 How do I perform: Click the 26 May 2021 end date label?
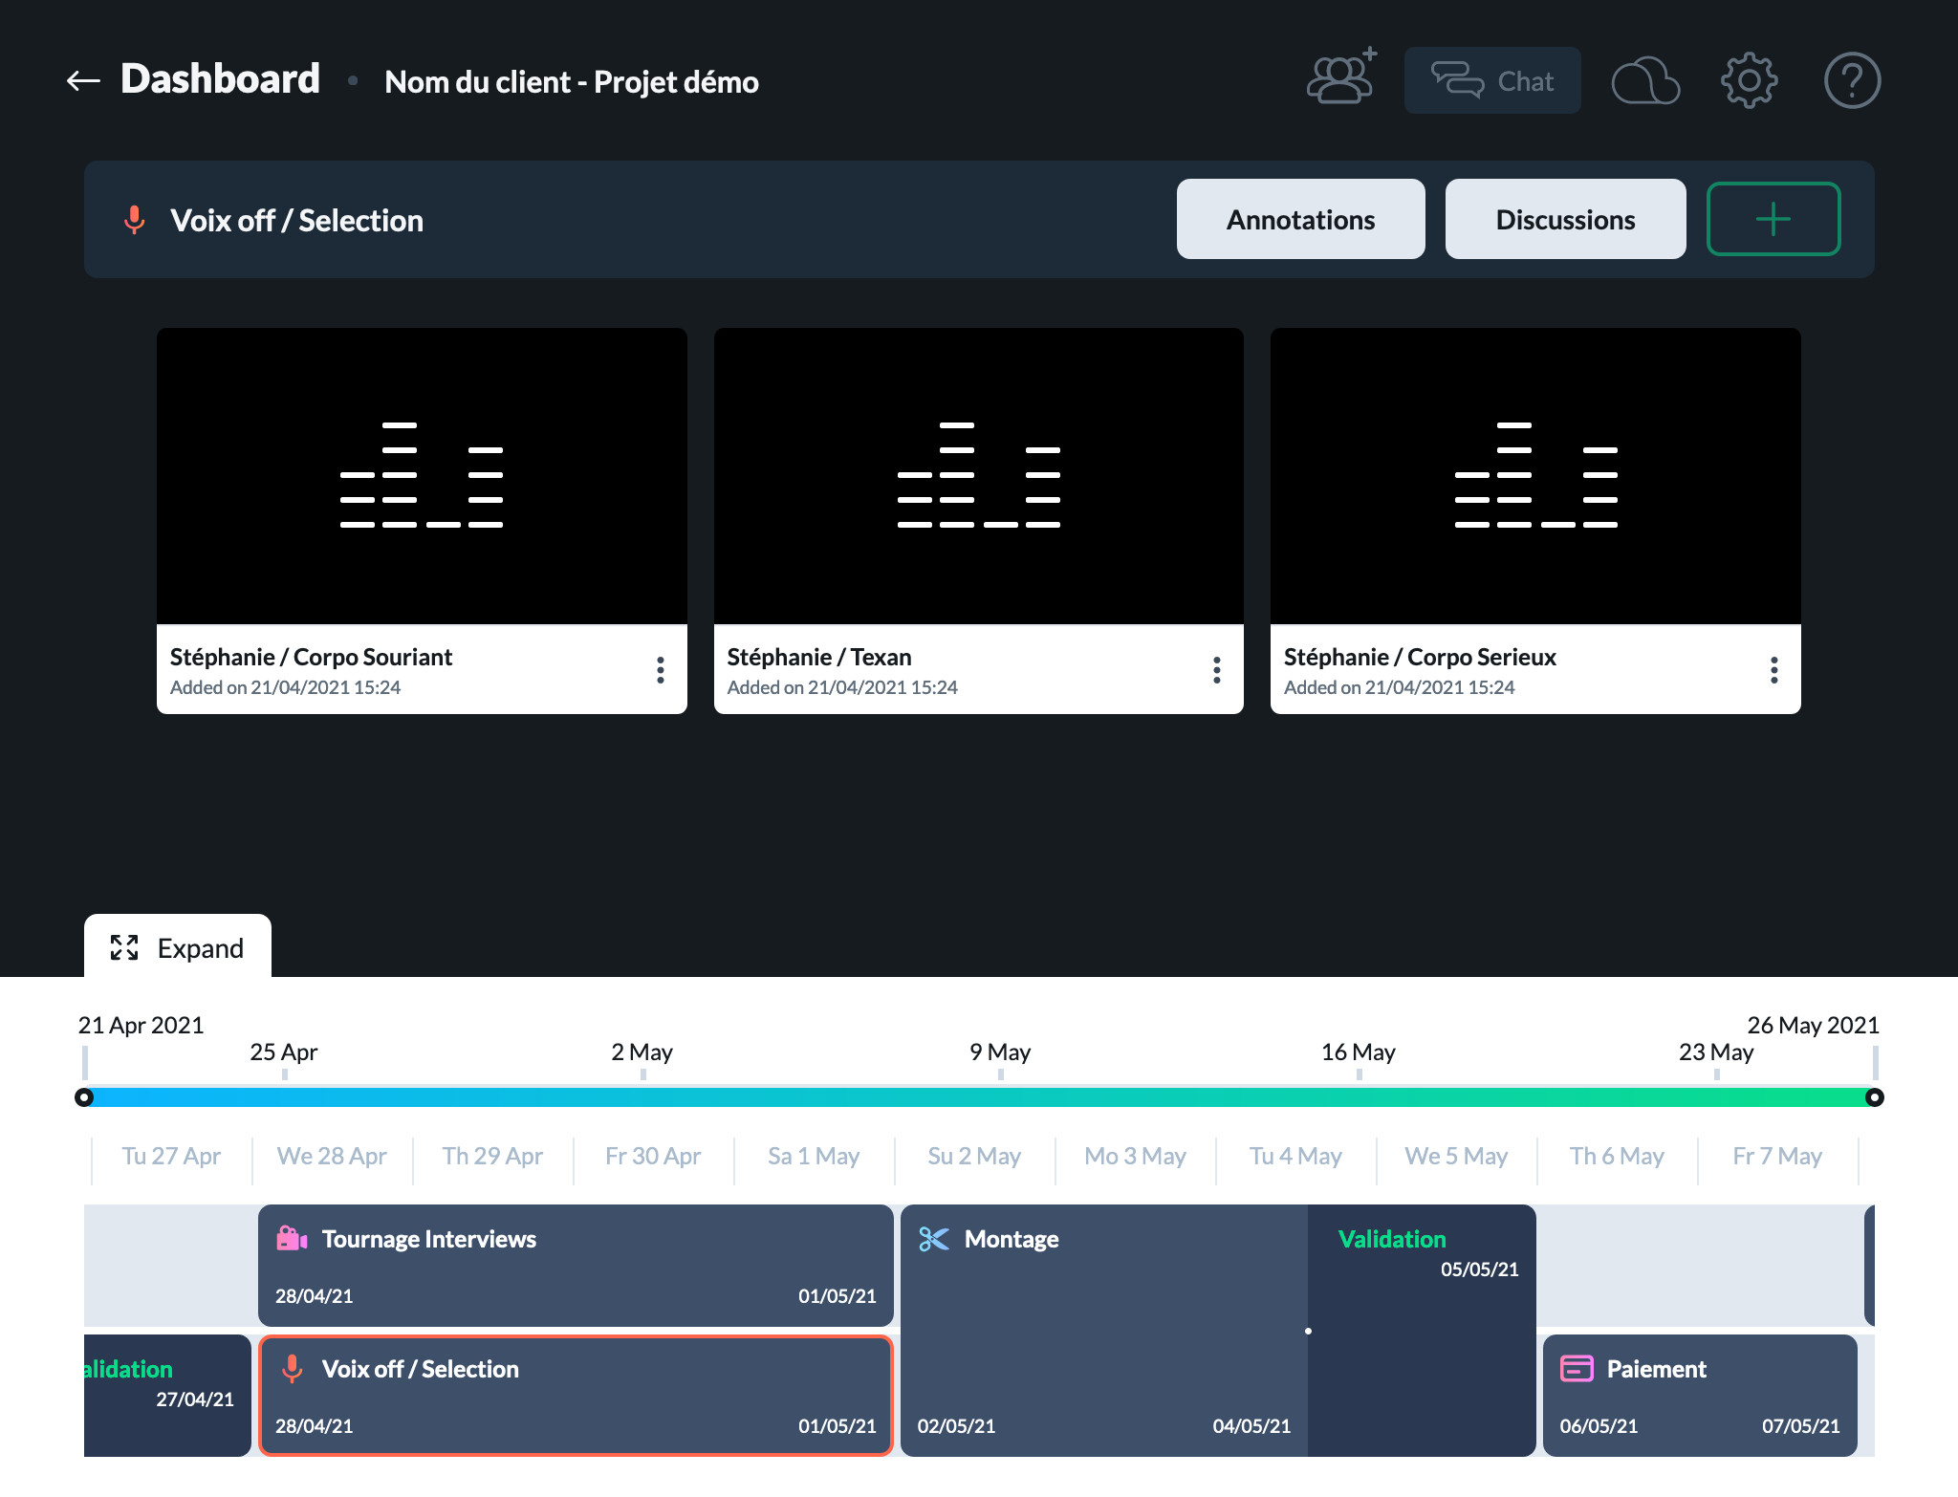pos(1813,1026)
